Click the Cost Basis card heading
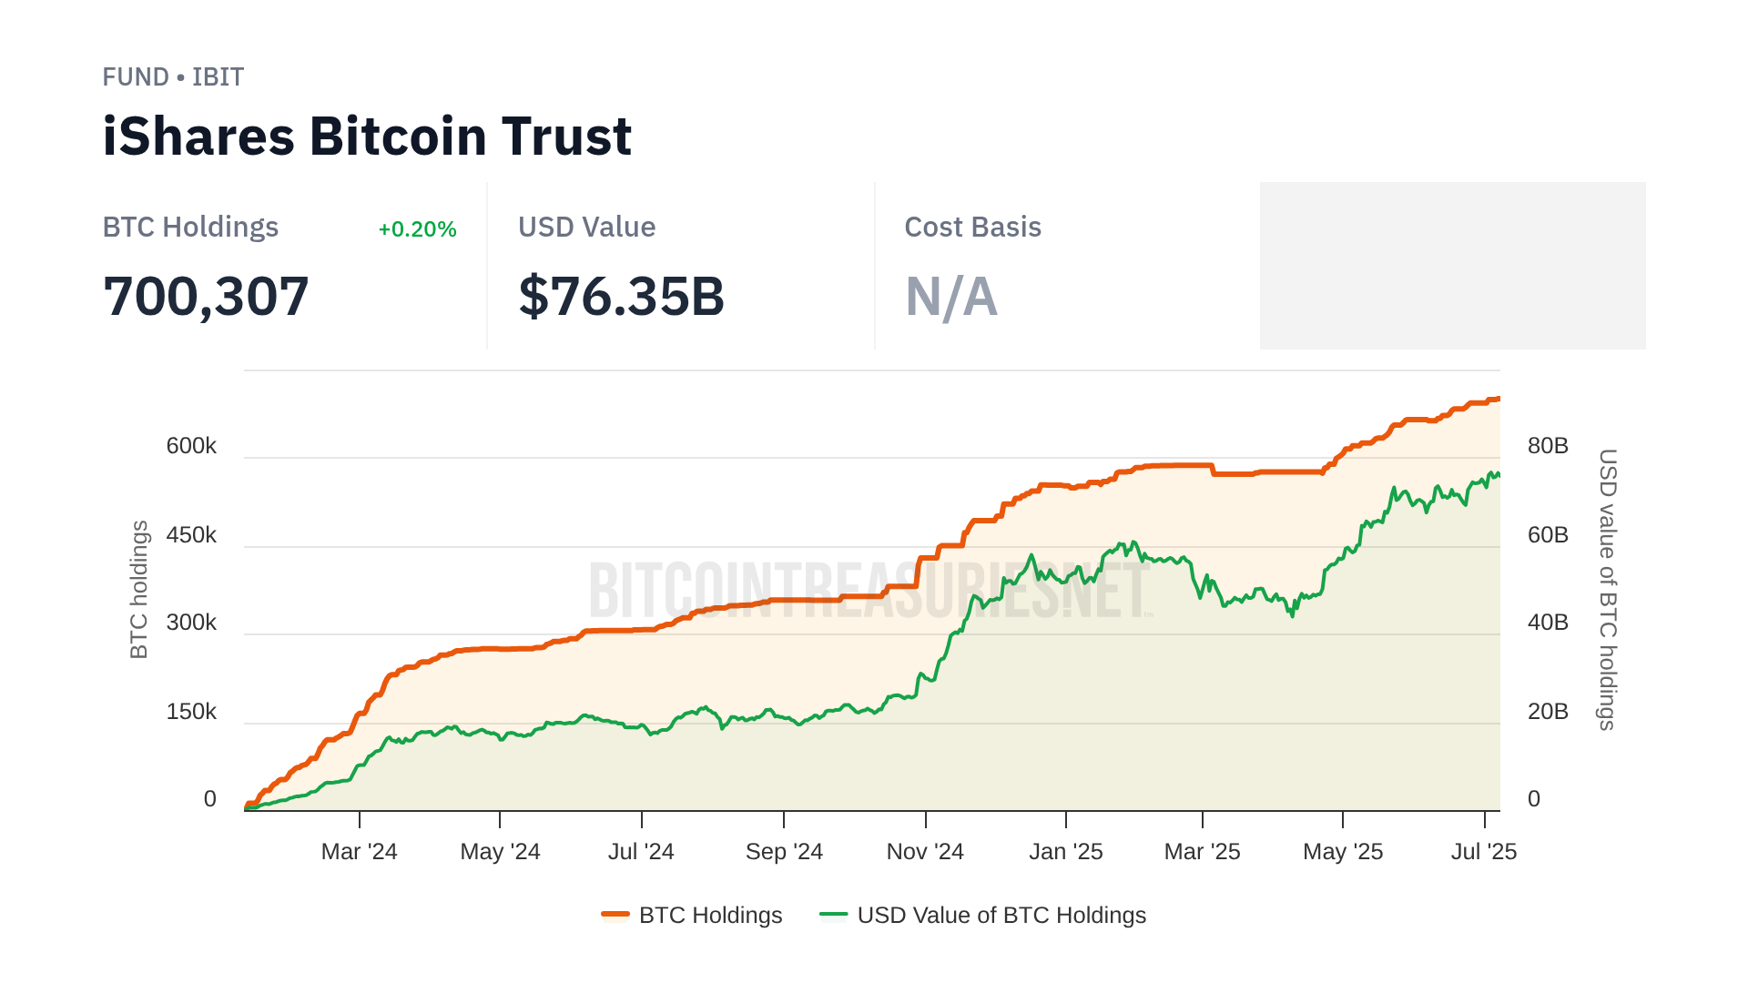1748x983 pixels. 972,228
